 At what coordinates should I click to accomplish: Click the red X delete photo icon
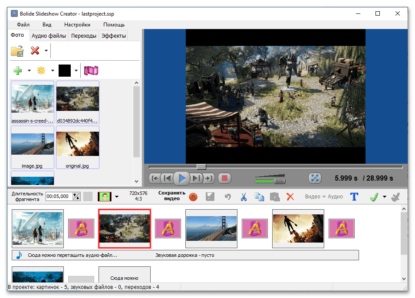[35, 51]
